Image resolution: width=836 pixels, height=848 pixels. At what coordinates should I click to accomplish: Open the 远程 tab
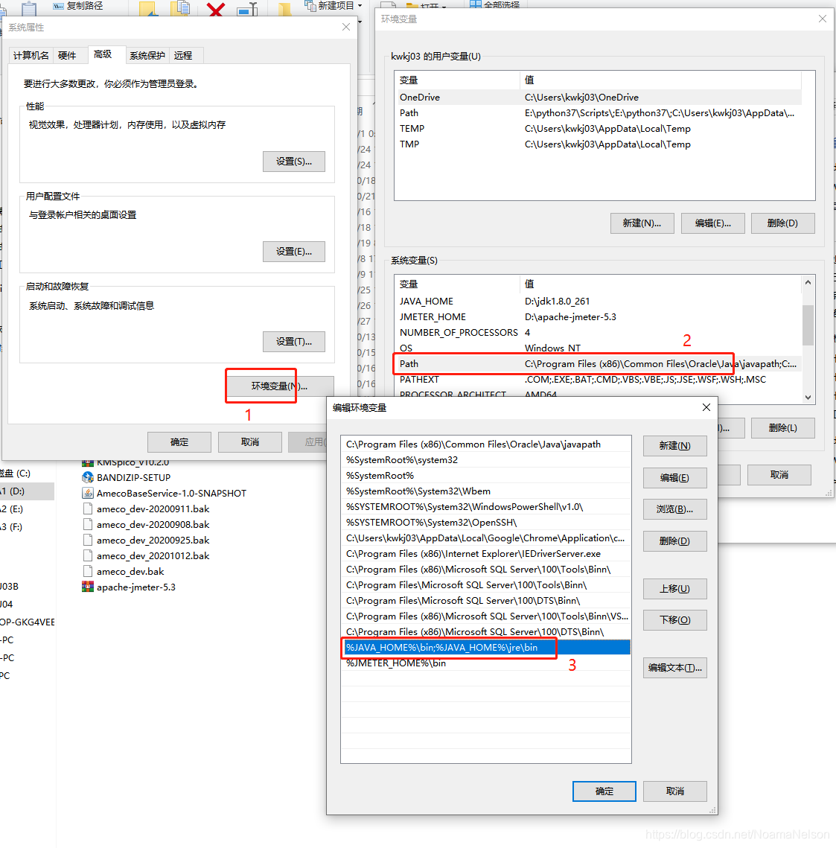tap(183, 55)
